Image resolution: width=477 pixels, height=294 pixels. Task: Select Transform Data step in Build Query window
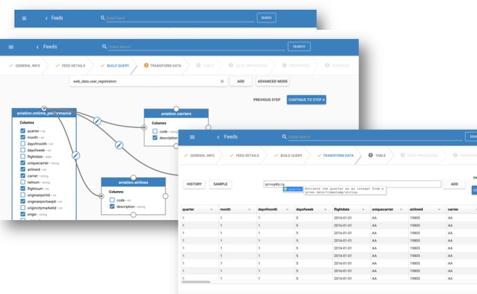coord(163,65)
